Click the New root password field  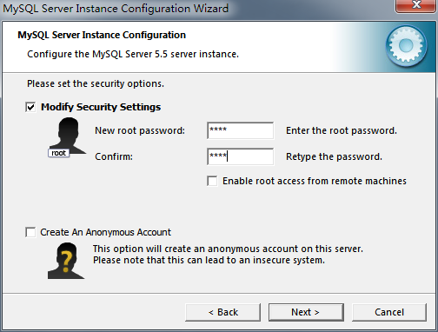click(241, 130)
